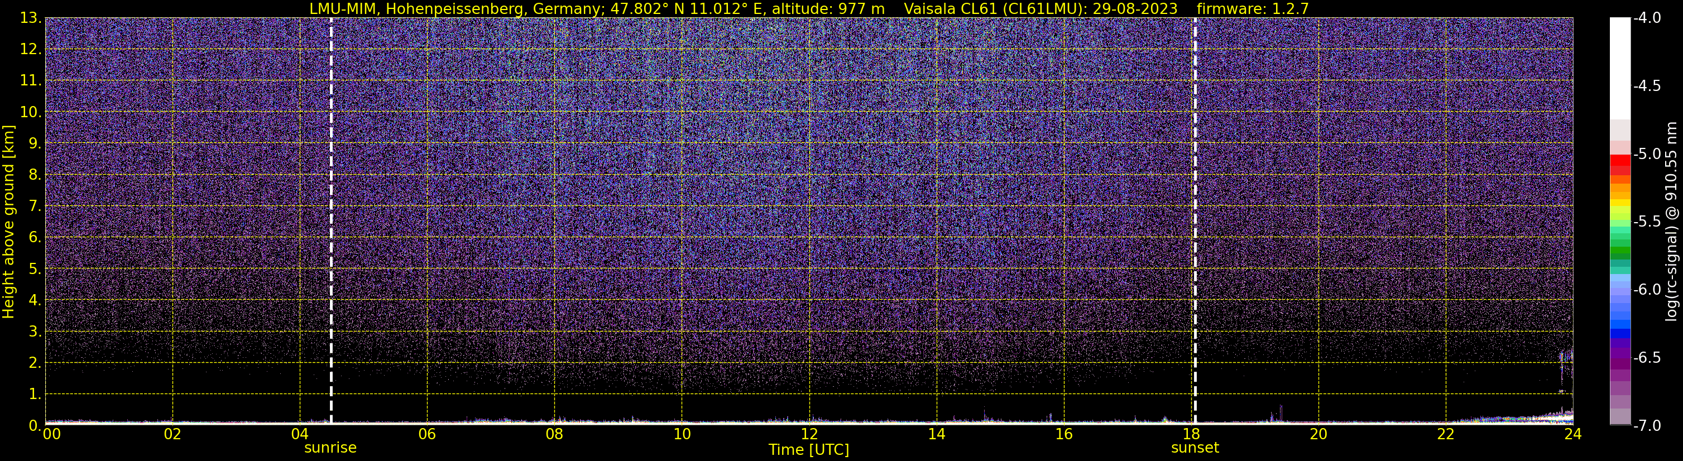Screen dimensions: 1683x461
Task: Click the '1.' height tick label
Action: click(x=35, y=395)
